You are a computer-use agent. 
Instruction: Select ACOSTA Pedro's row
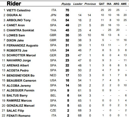64,70
